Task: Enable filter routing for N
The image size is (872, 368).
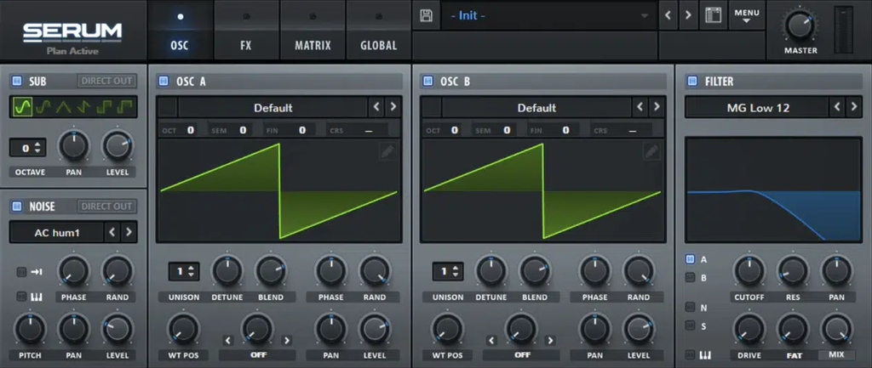Action: [690, 307]
